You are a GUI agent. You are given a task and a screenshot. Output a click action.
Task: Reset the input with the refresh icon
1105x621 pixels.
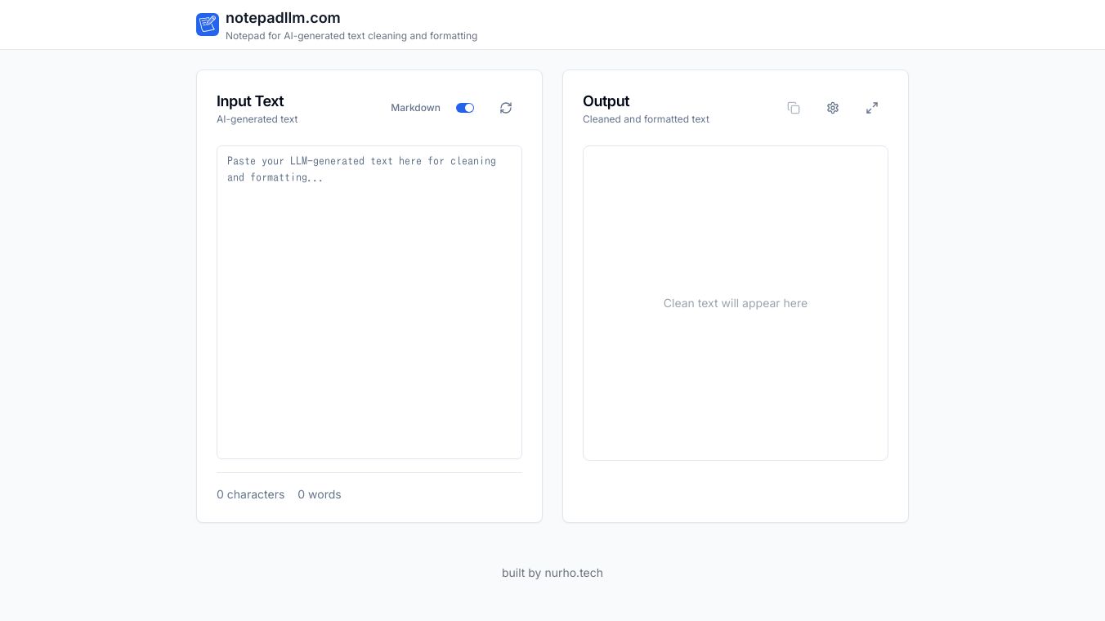coord(506,108)
